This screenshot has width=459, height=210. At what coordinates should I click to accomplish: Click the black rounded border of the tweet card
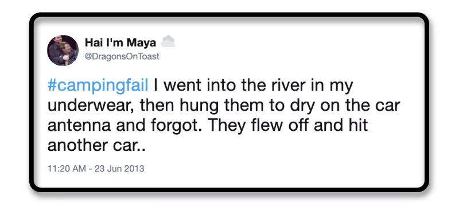point(229,15)
